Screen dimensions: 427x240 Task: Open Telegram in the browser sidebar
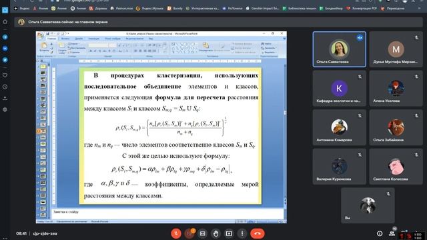pyautogui.click(x=5, y=37)
